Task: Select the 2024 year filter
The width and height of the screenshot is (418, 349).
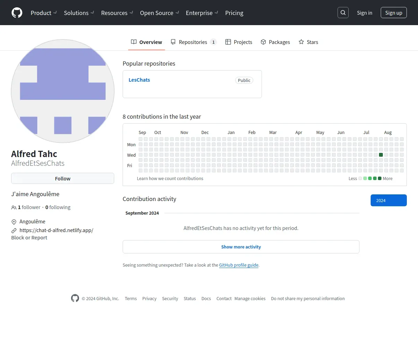Action: [x=389, y=200]
